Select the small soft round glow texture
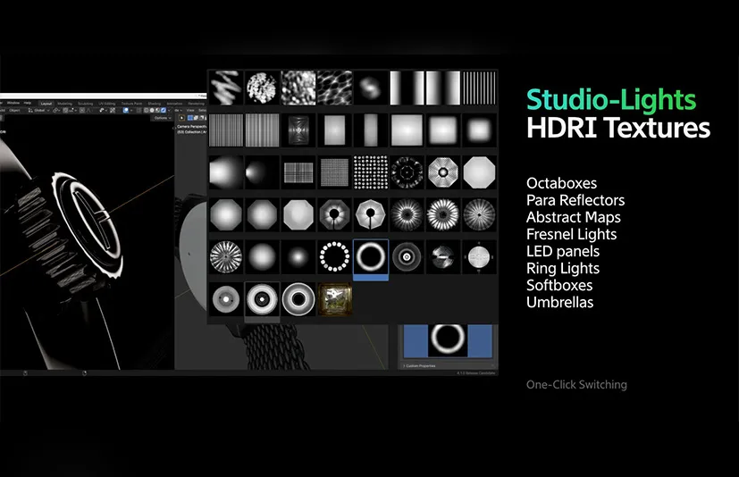Screen dimensions: 739x477 [298, 257]
